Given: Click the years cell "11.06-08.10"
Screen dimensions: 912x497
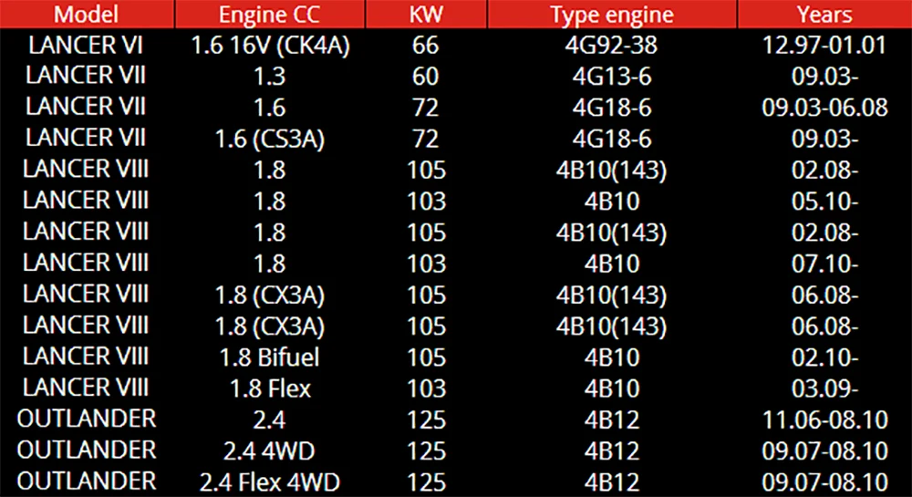Looking at the screenshot, I should point(824,419).
